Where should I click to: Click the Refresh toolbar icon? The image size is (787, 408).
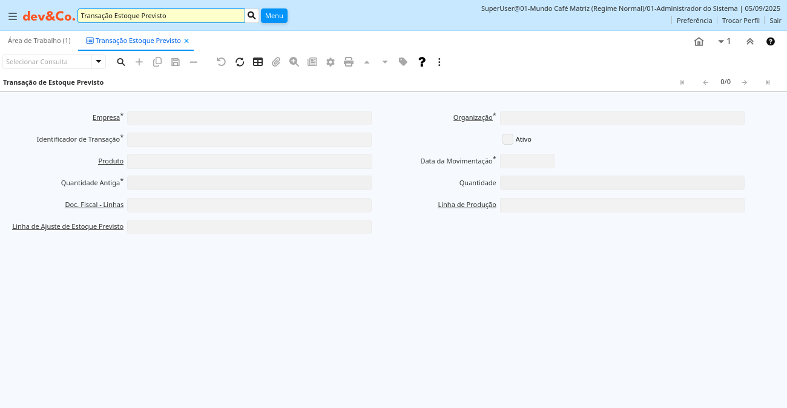(240, 62)
